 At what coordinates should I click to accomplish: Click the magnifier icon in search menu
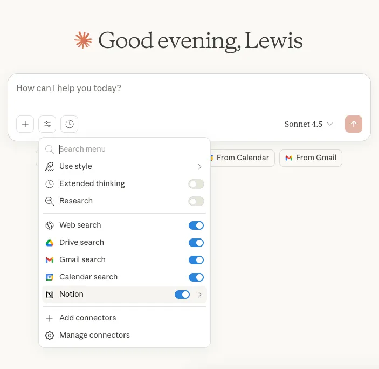[50, 149]
